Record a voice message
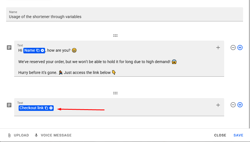The image size is (250, 142). pyautogui.click(x=53, y=135)
